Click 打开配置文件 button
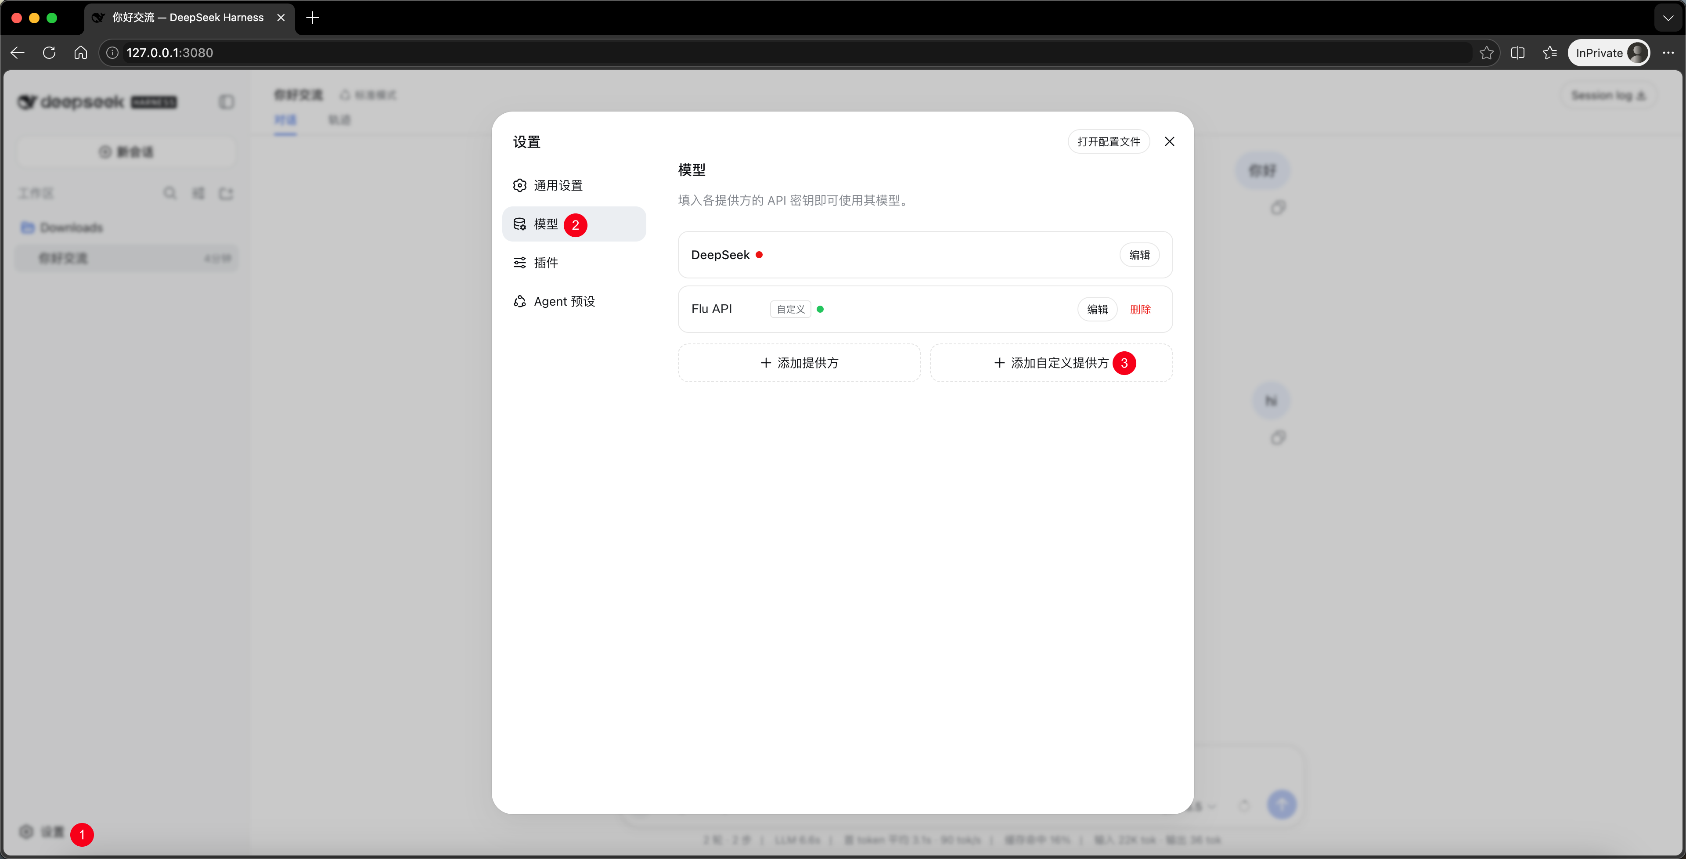 (1109, 141)
